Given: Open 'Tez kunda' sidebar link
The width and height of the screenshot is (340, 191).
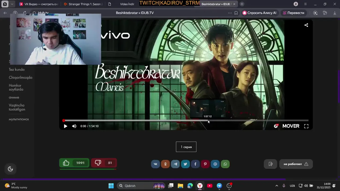Looking at the screenshot, I should click(x=17, y=70).
